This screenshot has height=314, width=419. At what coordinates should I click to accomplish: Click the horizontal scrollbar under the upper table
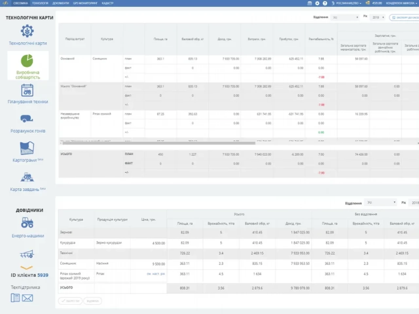click(159, 143)
